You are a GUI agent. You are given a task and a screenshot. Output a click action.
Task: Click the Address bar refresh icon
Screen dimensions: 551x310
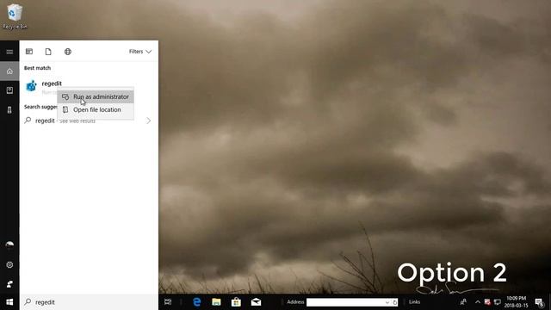[x=394, y=302]
